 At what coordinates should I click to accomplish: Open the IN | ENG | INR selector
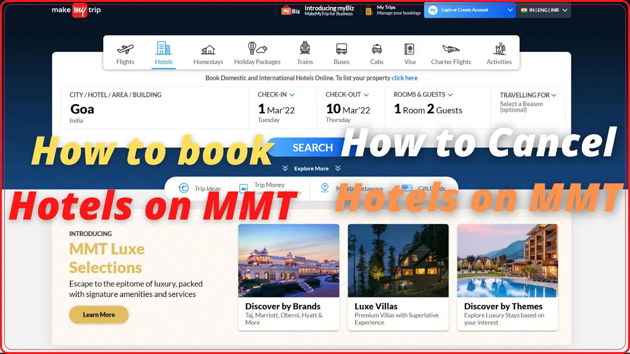click(544, 10)
